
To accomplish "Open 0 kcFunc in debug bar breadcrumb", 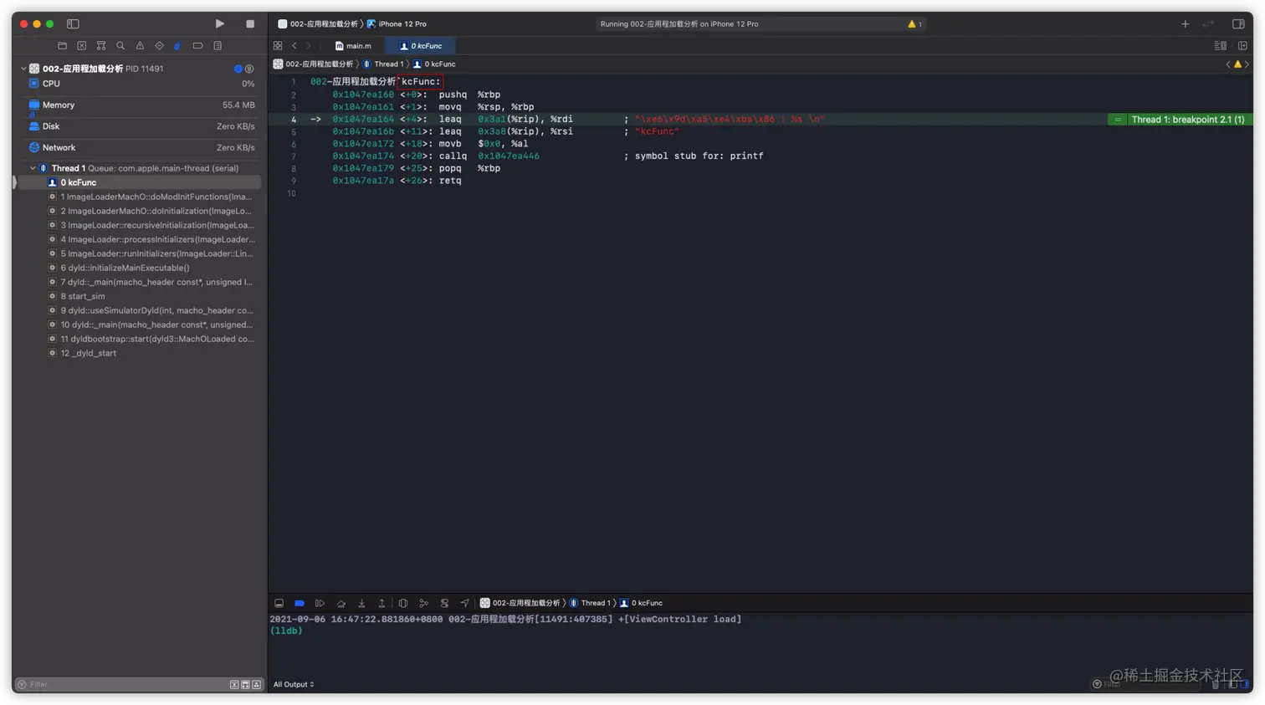I will (x=641, y=603).
